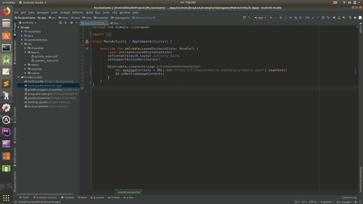Screen dimensions: 363x204
Task: Click the Sync Project with Gradle icon
Action: pyautogui.click(x=334, y=18)
